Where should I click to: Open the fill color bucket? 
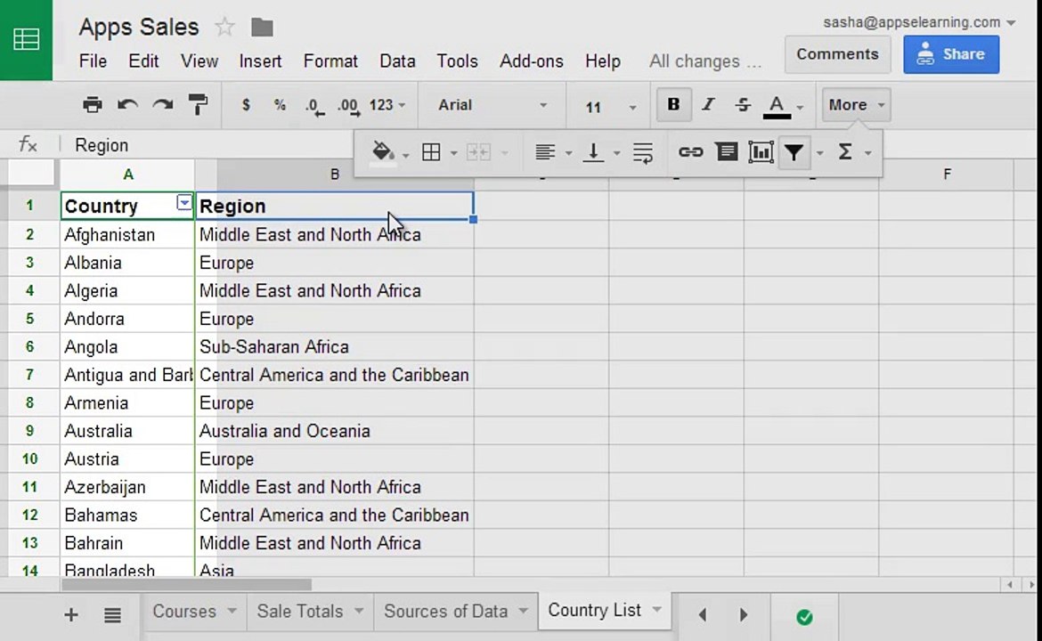click(383, 153)
